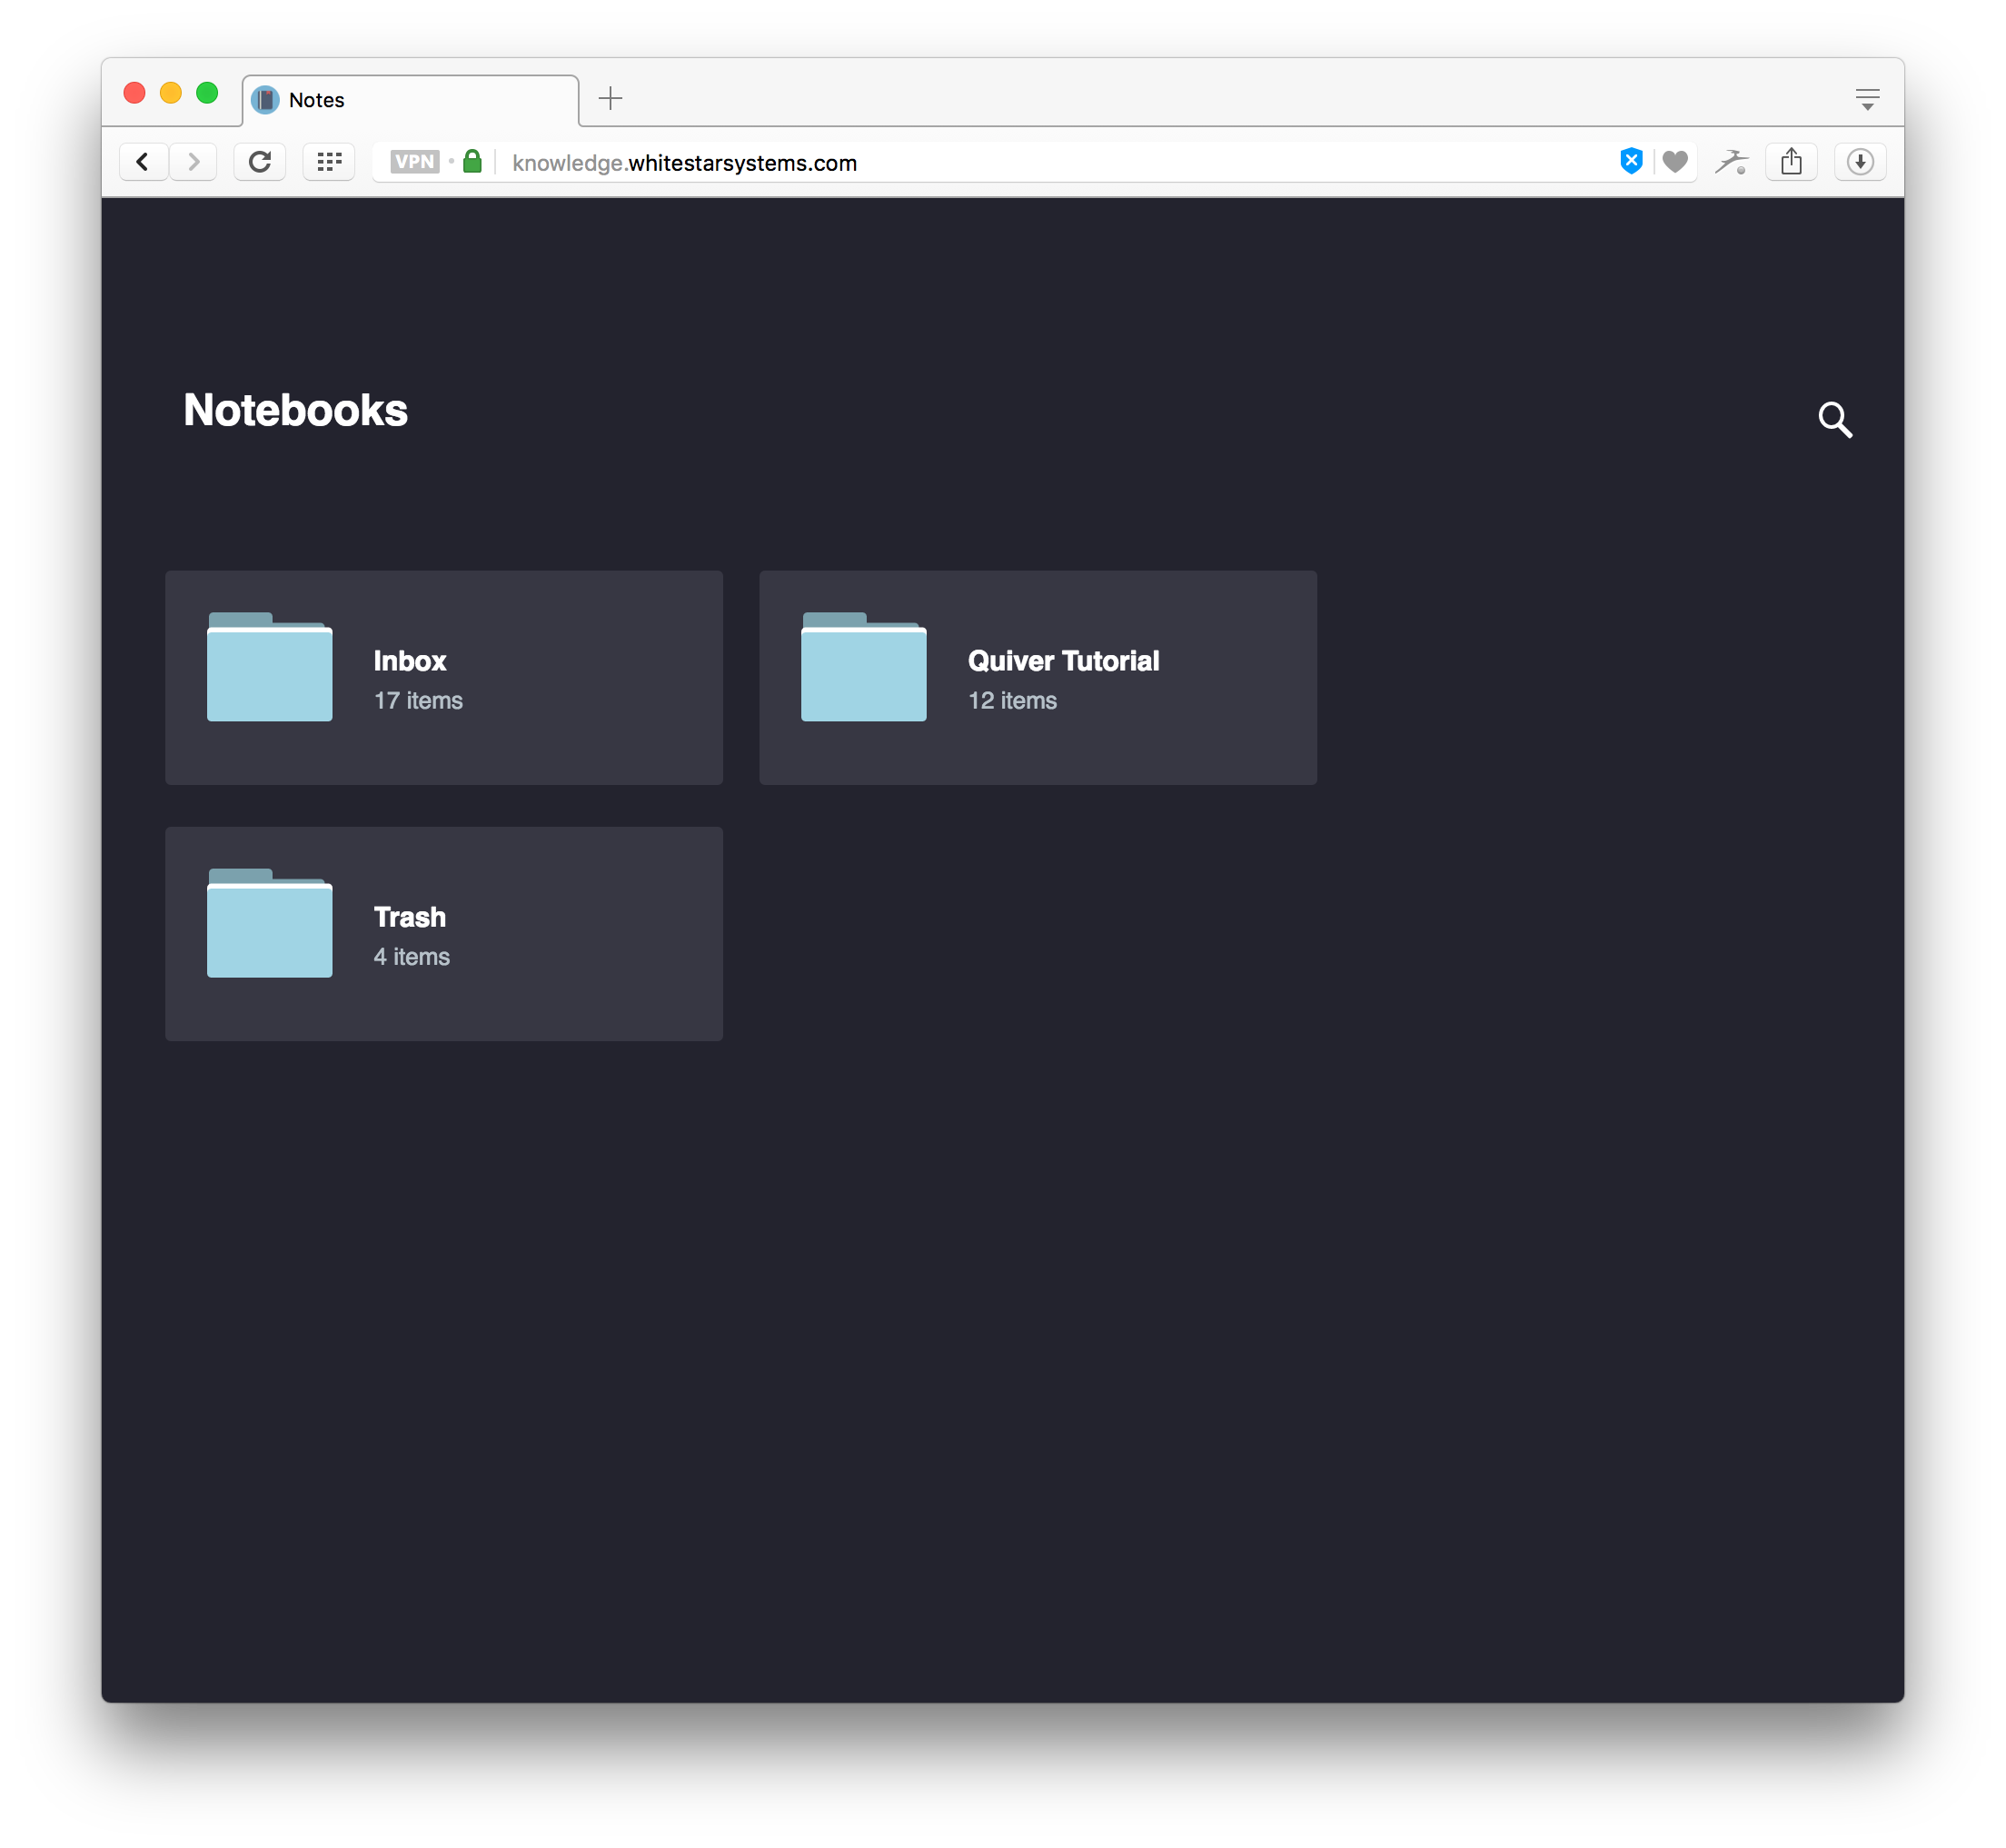Image resolution: width=2006 pixels, height=1848 pixels.
Task: Click the lock/secure site icon
Action: tap(475, 163)
